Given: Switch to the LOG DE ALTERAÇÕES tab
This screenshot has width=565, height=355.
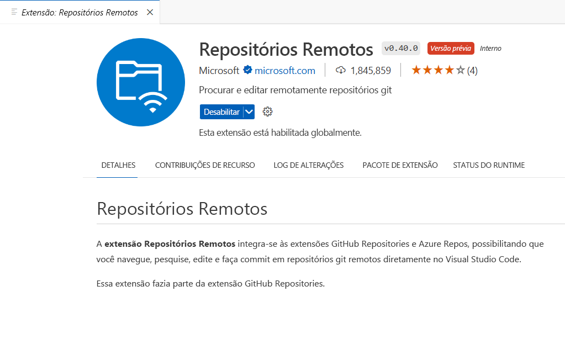Looking at the screenshot, I should click(x=308, y=165).
